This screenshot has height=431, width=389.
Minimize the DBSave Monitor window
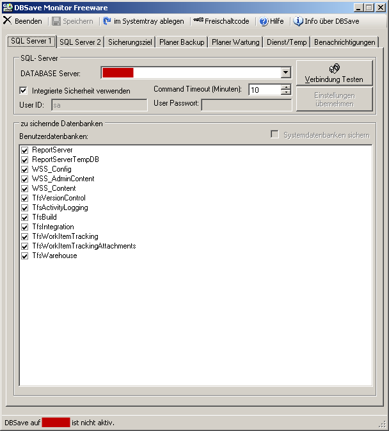point(358,8)
